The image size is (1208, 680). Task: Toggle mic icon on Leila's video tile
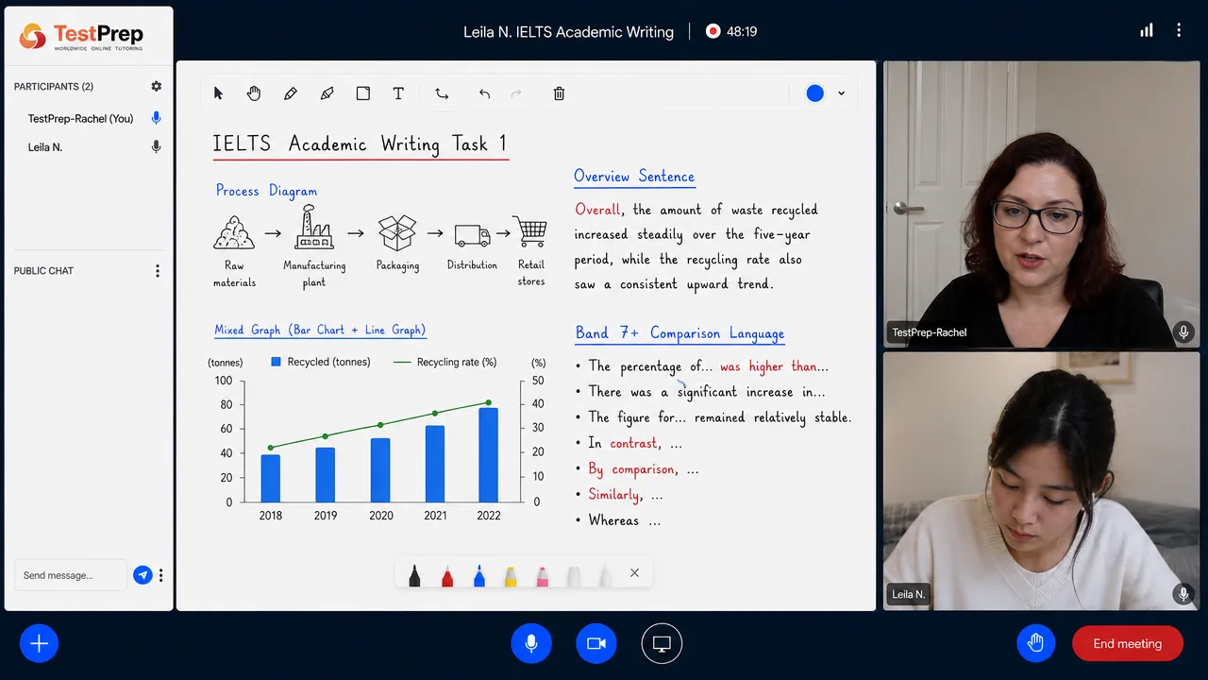(1183, 594)
